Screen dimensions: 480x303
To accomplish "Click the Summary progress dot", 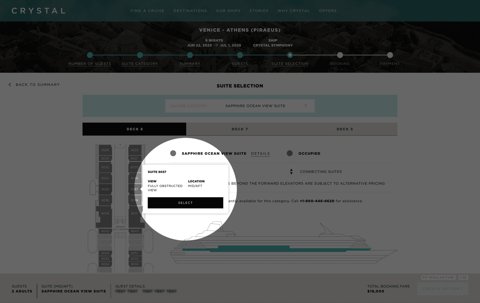I will 190,55.
